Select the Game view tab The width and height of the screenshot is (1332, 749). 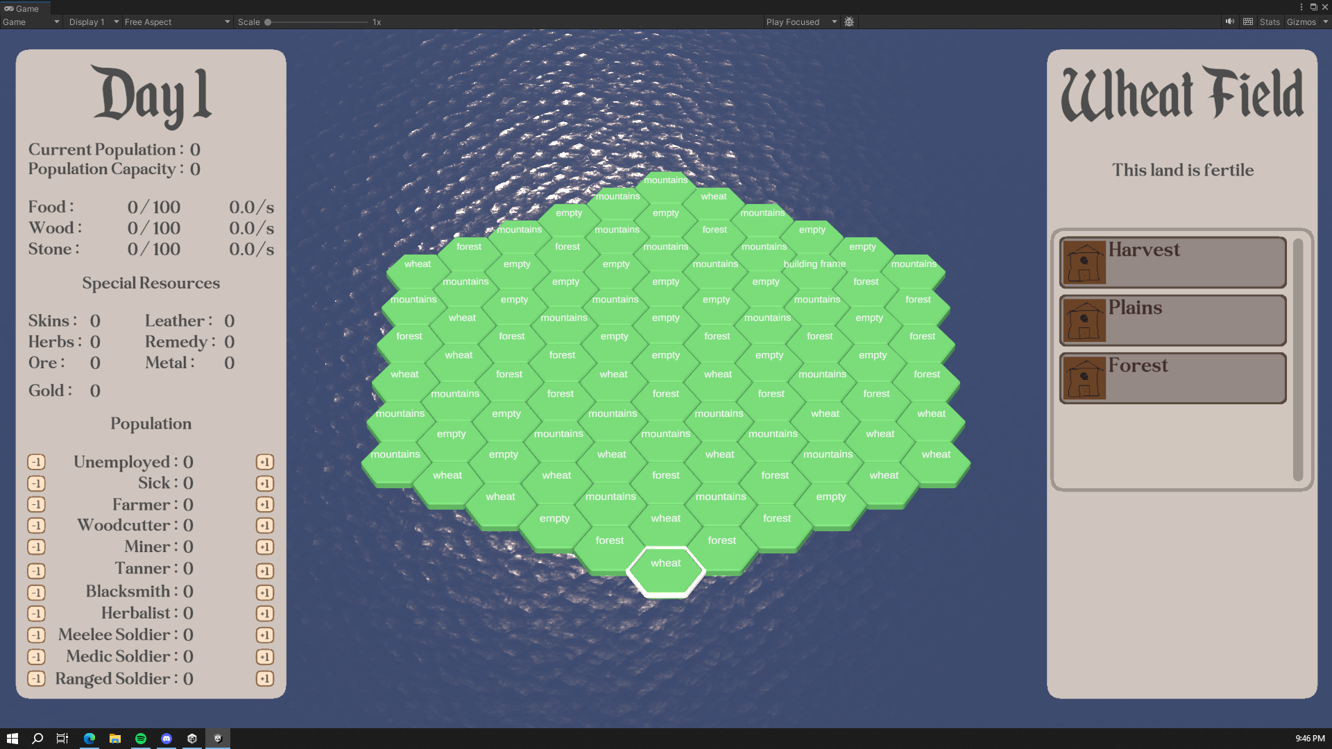[x=24, y=8]
